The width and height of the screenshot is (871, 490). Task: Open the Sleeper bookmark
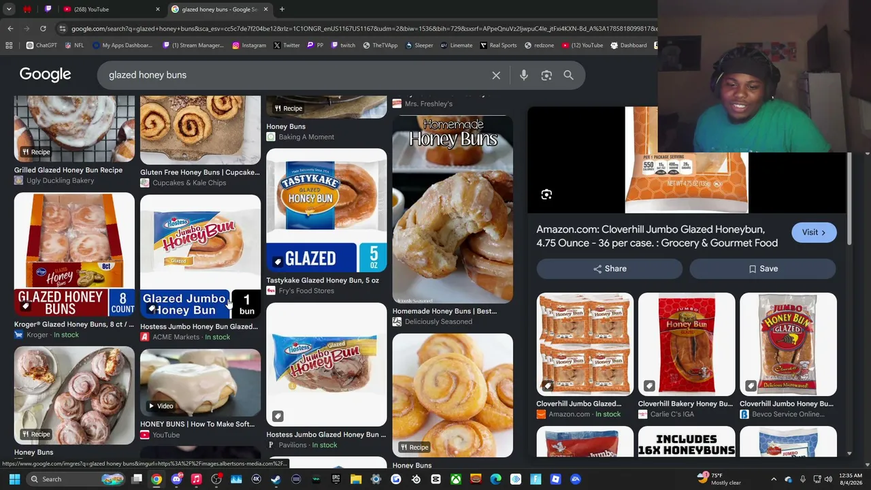pos(418,46)
